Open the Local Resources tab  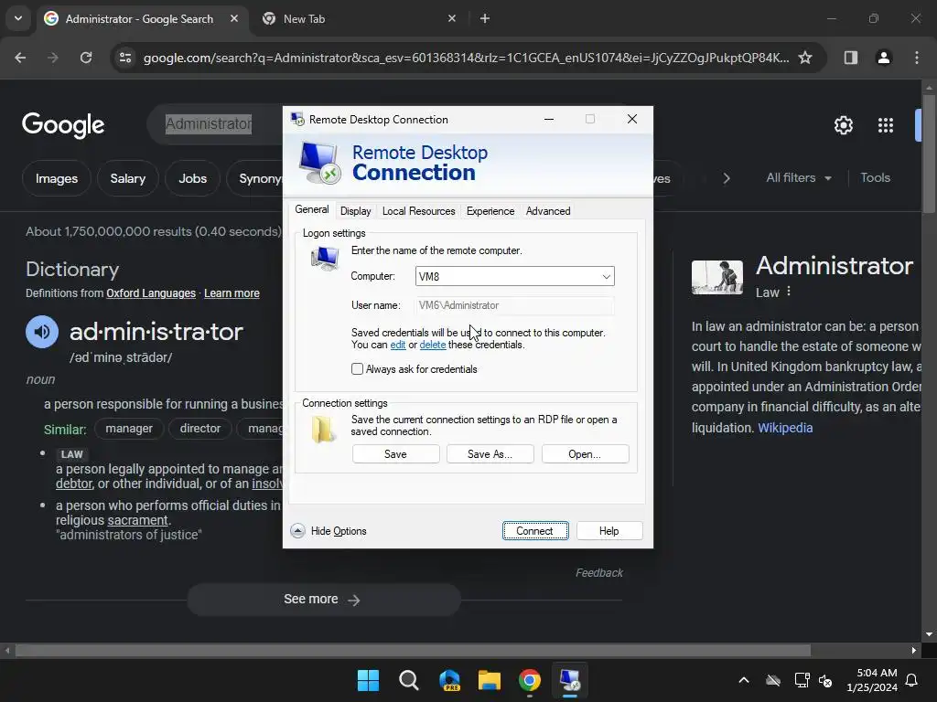(418, 211)
